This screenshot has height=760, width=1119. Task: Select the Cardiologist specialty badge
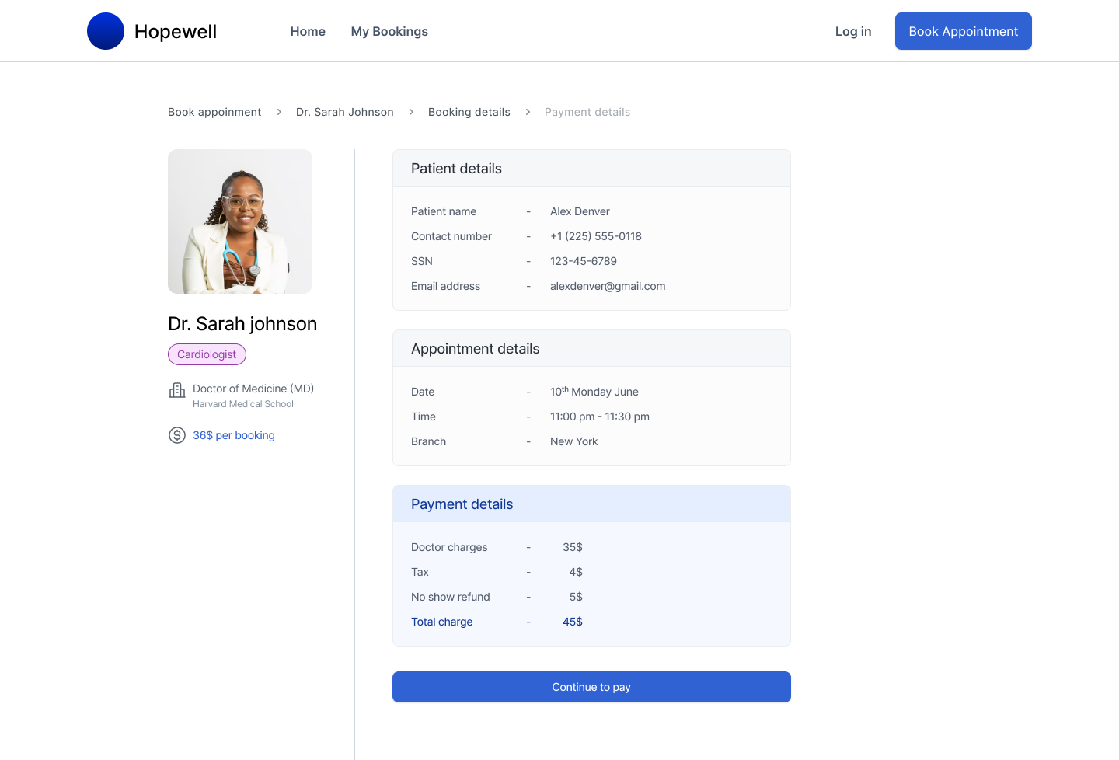pos(207,354)
